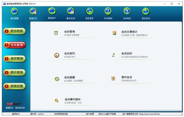184x117 pixels.
Task: Open the 会员交费统计 title link
Action: pyautogui.click(x=129, y=32)
